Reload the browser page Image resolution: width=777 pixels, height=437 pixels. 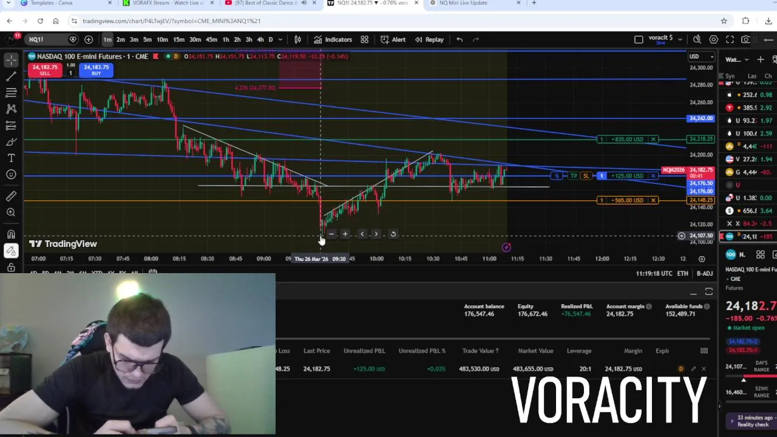[40, 21]
